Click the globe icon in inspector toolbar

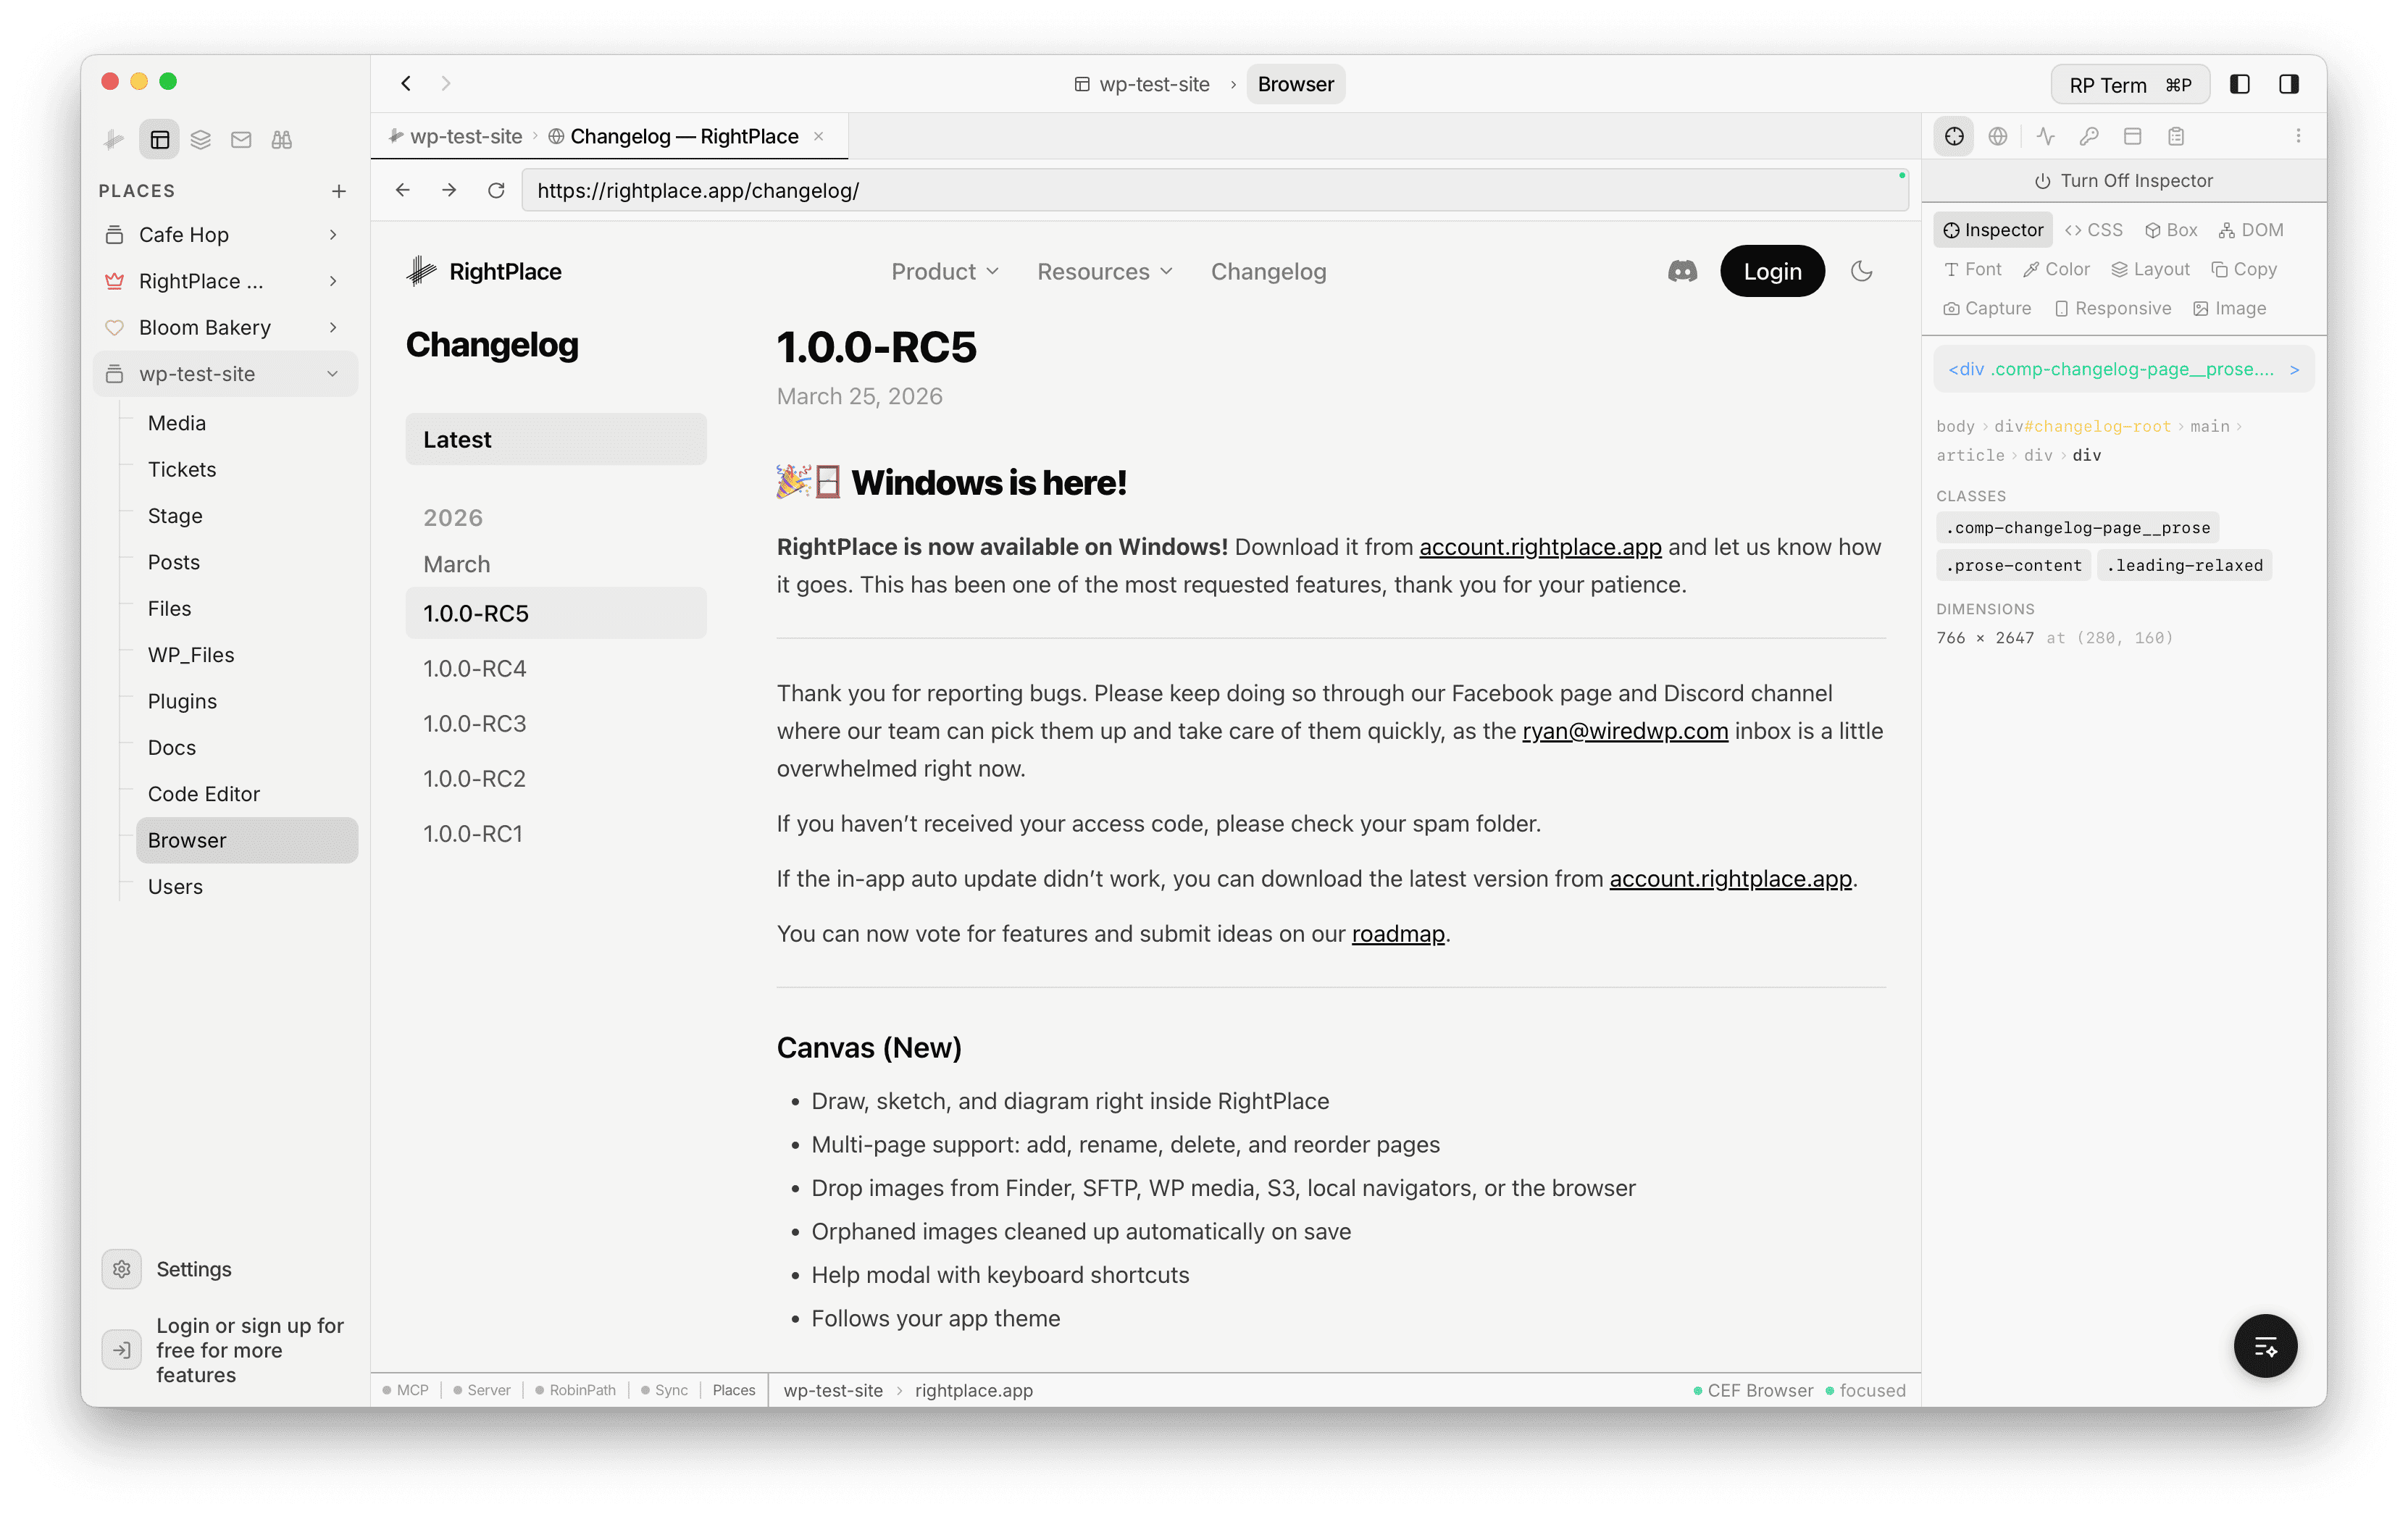(x=1999, y=136)
